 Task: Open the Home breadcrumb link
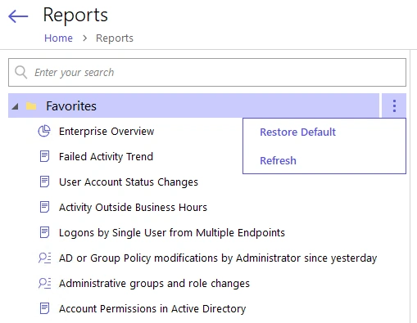tap(58, 38)
